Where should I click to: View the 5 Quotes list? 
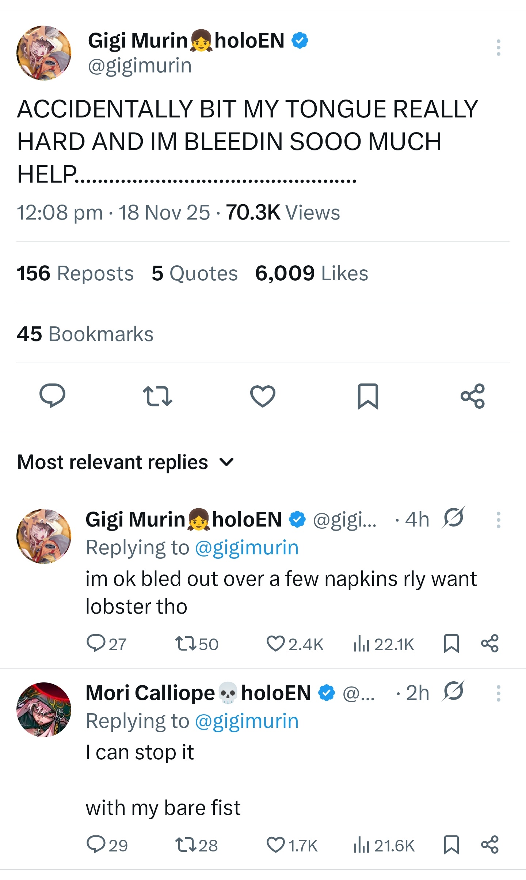point(195,273)
